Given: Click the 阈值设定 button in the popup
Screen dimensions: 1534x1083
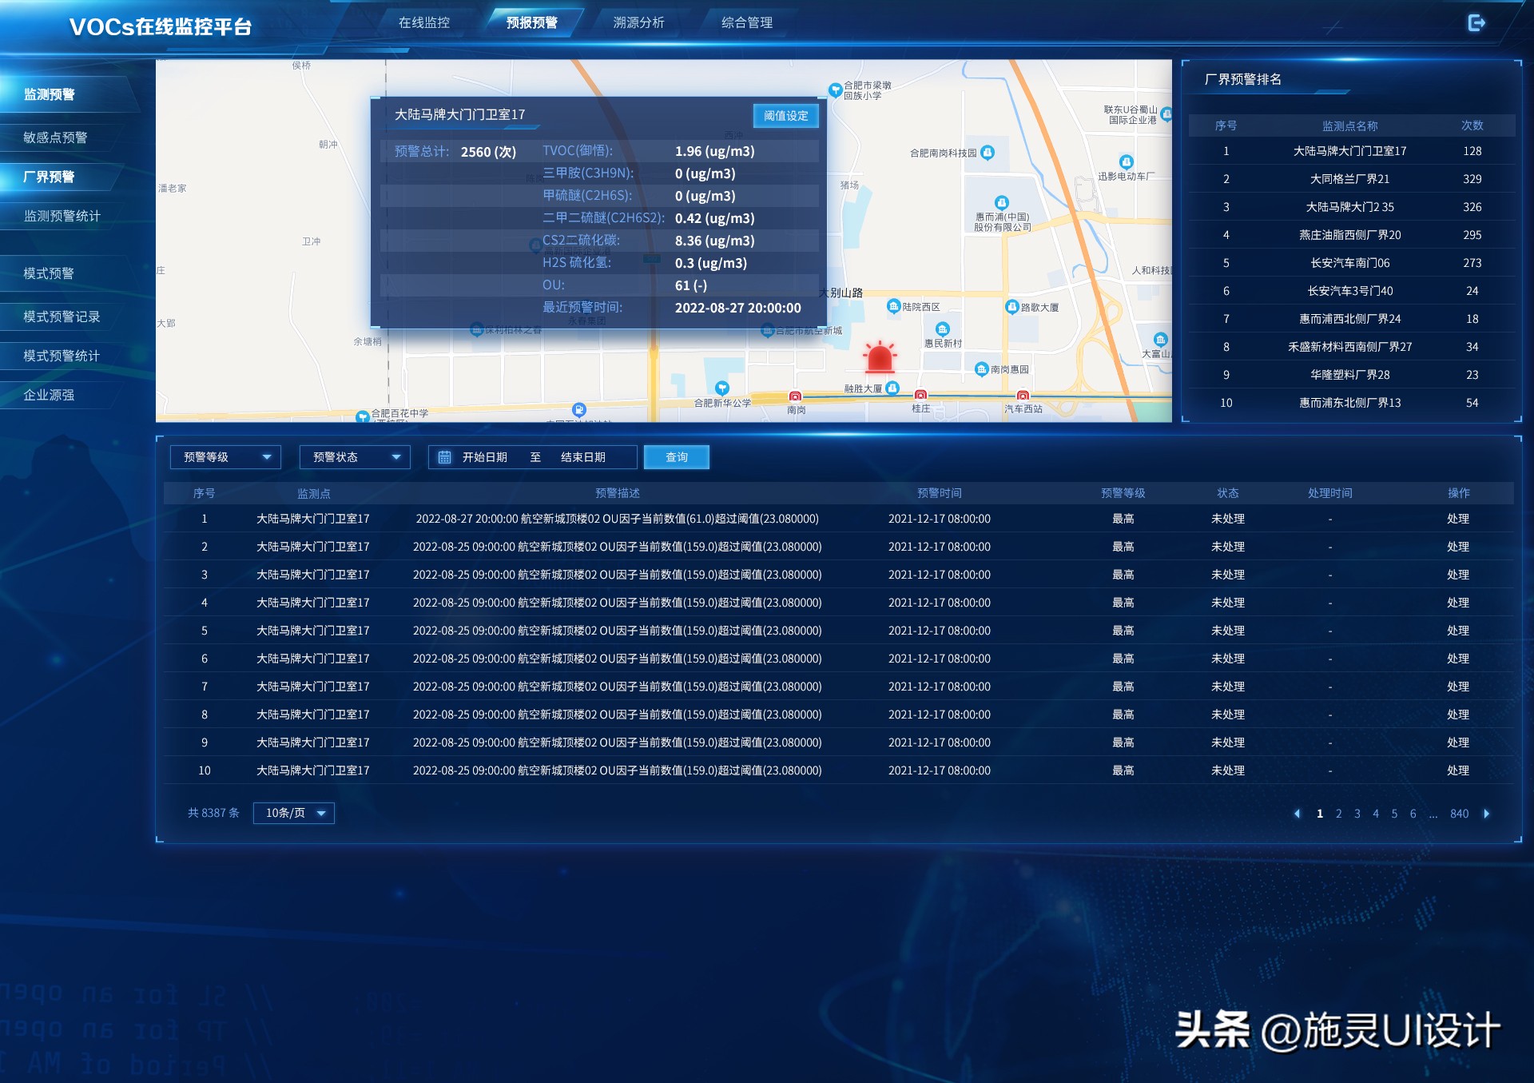Looking at the screenshot, I should (785, 115).
